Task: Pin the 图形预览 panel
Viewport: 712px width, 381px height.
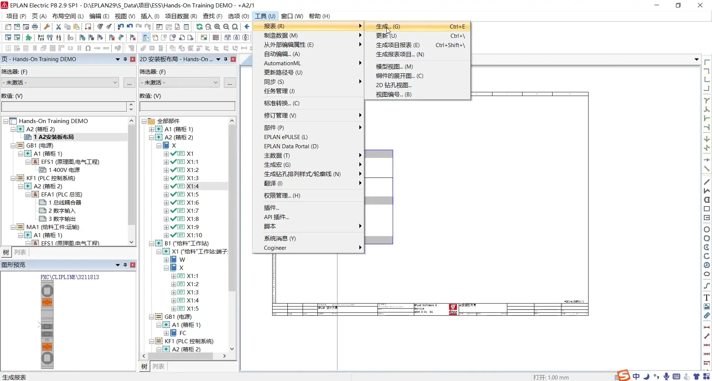Action: click(125, 265)
